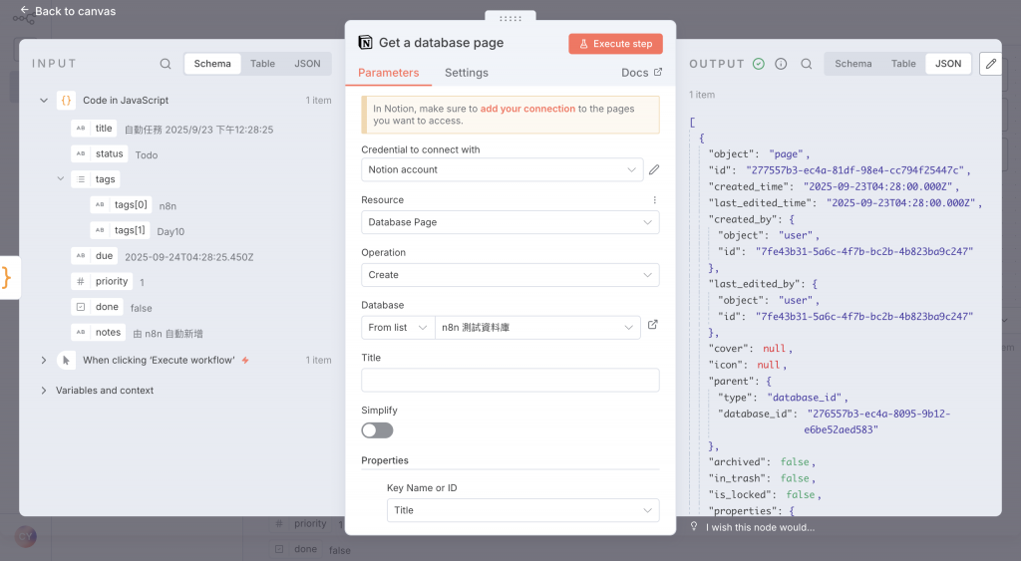Select the done schema field
The image size is (1021, 561).
click(x=97, y=307)
